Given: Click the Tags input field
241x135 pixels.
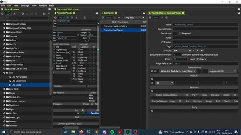Looking at the screenshot, I should click(x=206, y=46).
